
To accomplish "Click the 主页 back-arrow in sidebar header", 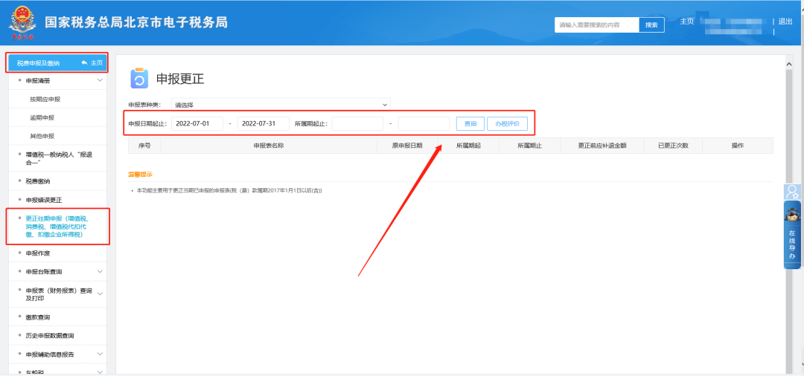I will coord(92,63).
